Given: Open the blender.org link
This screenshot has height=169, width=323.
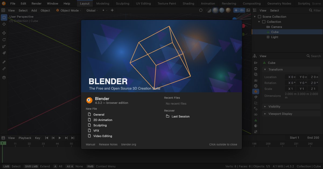Looking at the screenshot, I should pos(129,144).
